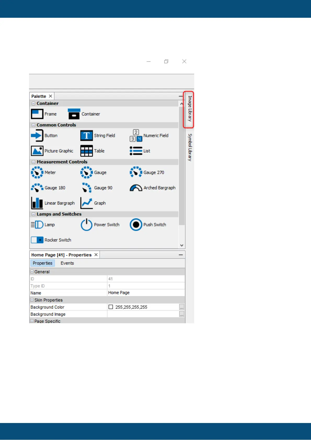The image size is (311, 440).
Task: Select the Gauge 180 control
Action: pyautogui.click(x=48, y=188)
